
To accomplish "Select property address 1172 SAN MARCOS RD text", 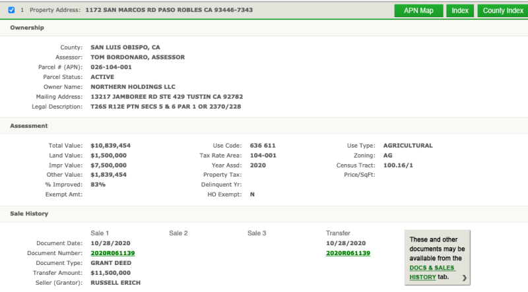I will click(x=169, y=10).
